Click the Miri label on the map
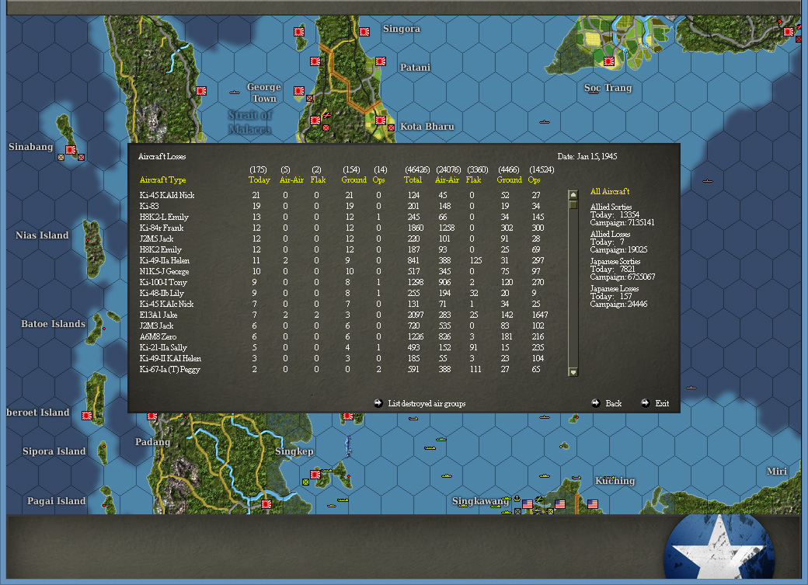This screenshot has height=585, width=808. (777, 471)
